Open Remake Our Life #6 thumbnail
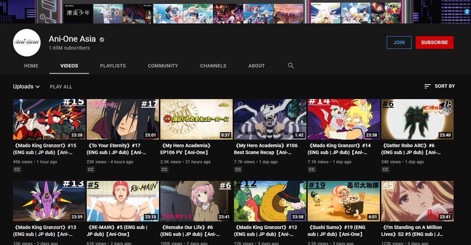This screenshot has height=245, width=471. tap(197, 201)
